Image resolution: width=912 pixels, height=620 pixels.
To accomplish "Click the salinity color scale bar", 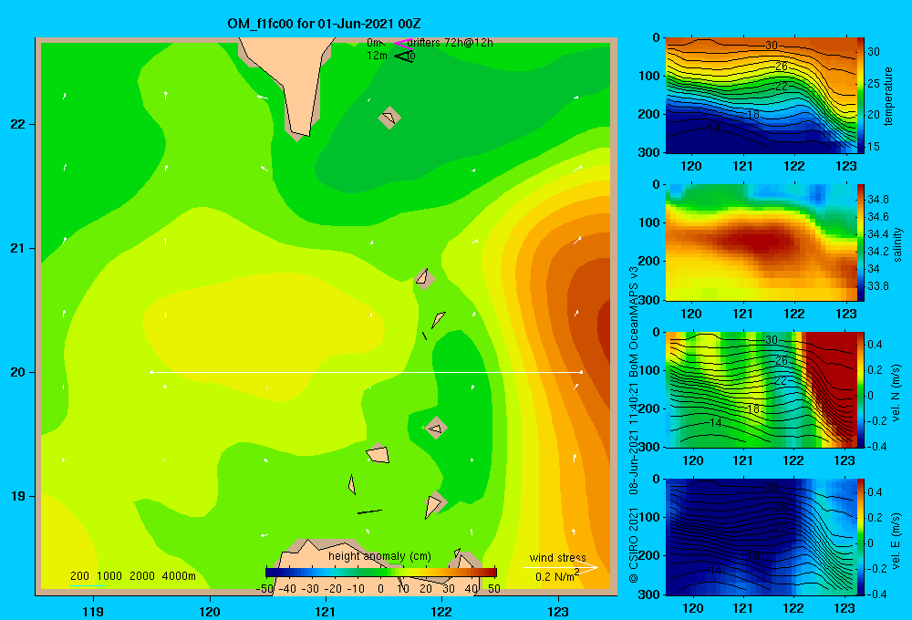I will point(861,243).
